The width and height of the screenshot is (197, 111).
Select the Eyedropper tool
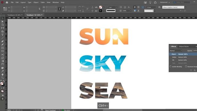(x=2, y=71)
